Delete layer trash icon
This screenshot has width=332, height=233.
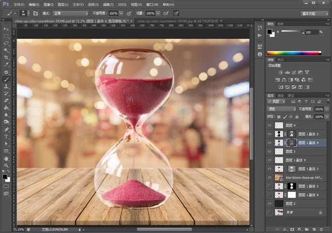pos(321,229)
